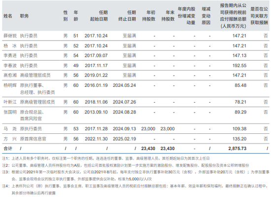The width and height of the screenshot is (271, 197).
Task: Click 注2 footnote text
Action: tap(126, 165)
